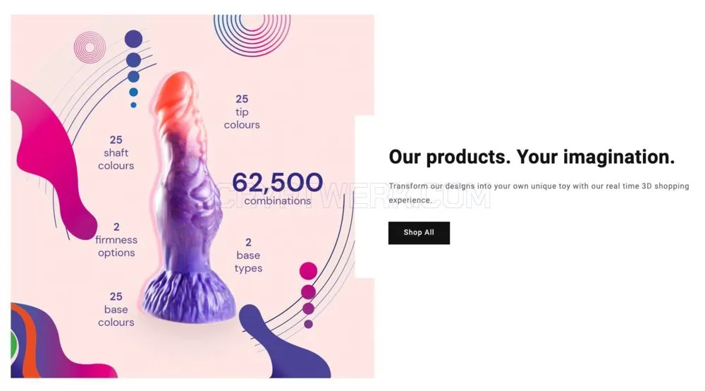705x391 pixels.
Task: Click the "2 firmness options" label
Action: coord(116,240)
